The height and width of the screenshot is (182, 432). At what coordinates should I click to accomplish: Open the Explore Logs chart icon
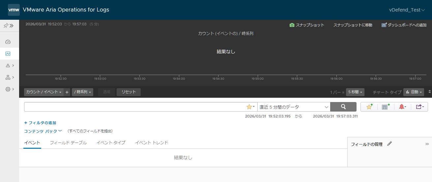(x=8, y=54)
